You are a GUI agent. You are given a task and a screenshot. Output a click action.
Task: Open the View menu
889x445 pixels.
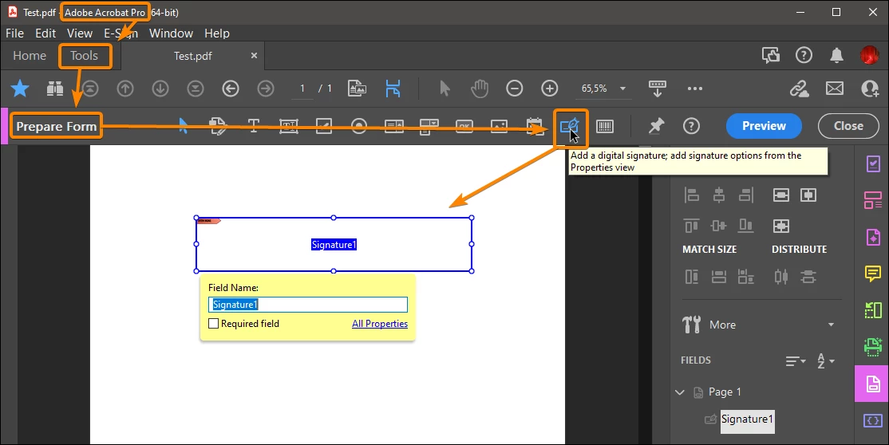79,33
